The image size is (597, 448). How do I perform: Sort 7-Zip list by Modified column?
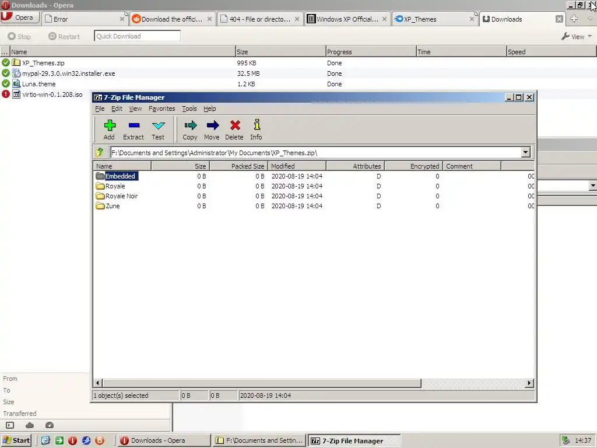297,166
